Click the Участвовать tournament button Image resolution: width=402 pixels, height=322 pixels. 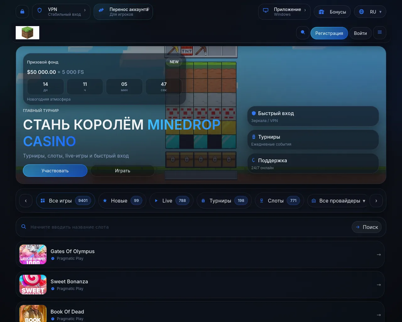click(x=55, y=170)
